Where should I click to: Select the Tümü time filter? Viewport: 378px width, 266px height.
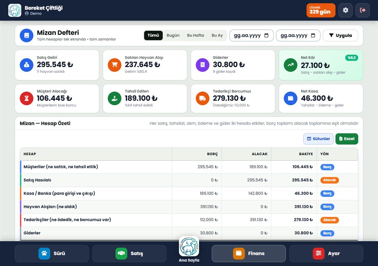153,35
